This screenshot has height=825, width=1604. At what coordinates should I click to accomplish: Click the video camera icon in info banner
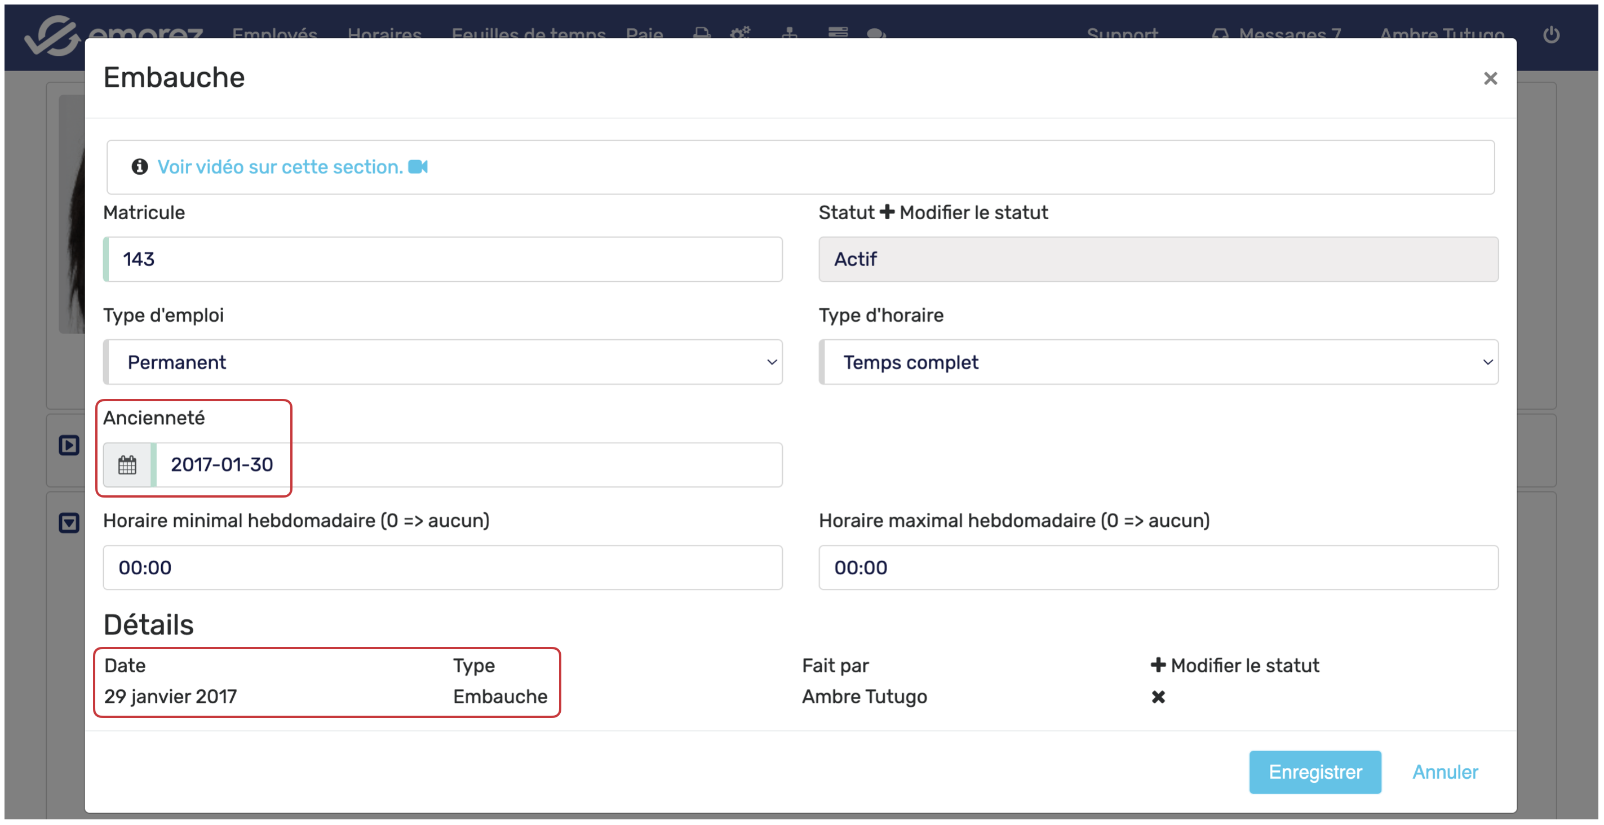click(418, 167)
